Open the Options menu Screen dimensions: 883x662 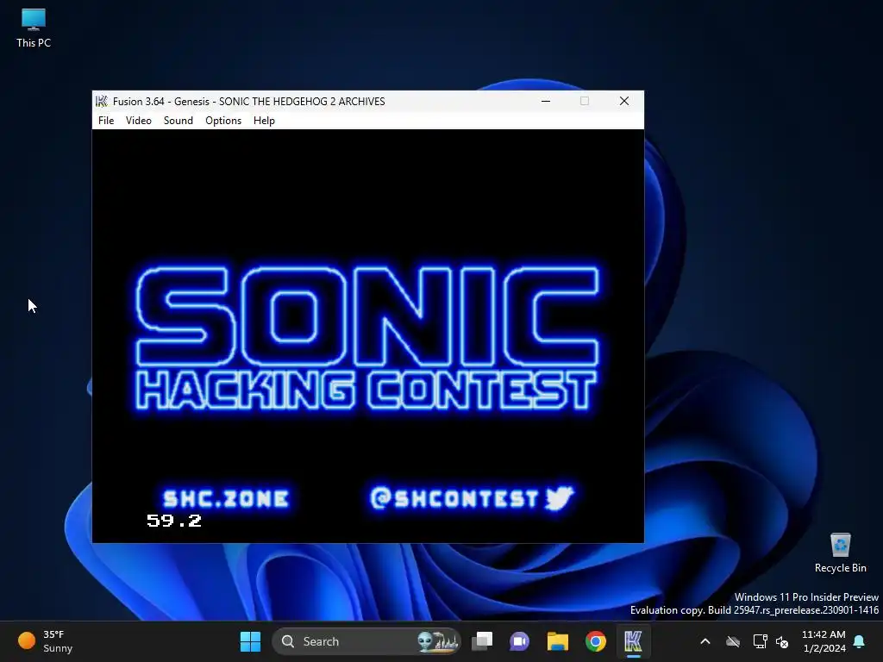coord(223,121)
